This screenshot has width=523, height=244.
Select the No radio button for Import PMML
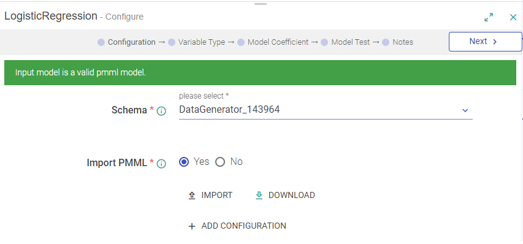click(x=220, y=162)
